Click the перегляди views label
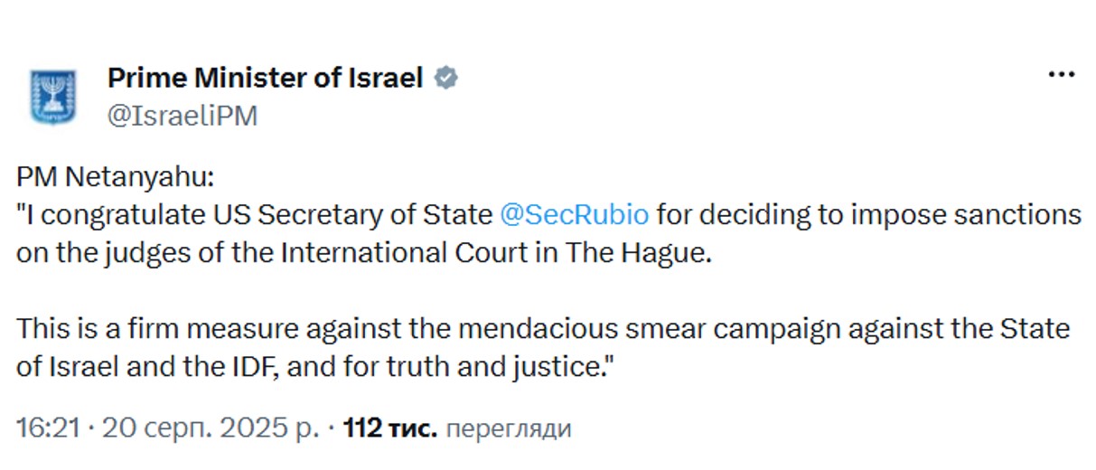The width and height of the screenshot is (1096, 470). coord(510,428)
